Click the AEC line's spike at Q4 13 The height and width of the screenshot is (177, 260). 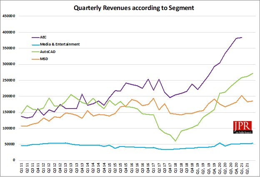tap(82, 94)
